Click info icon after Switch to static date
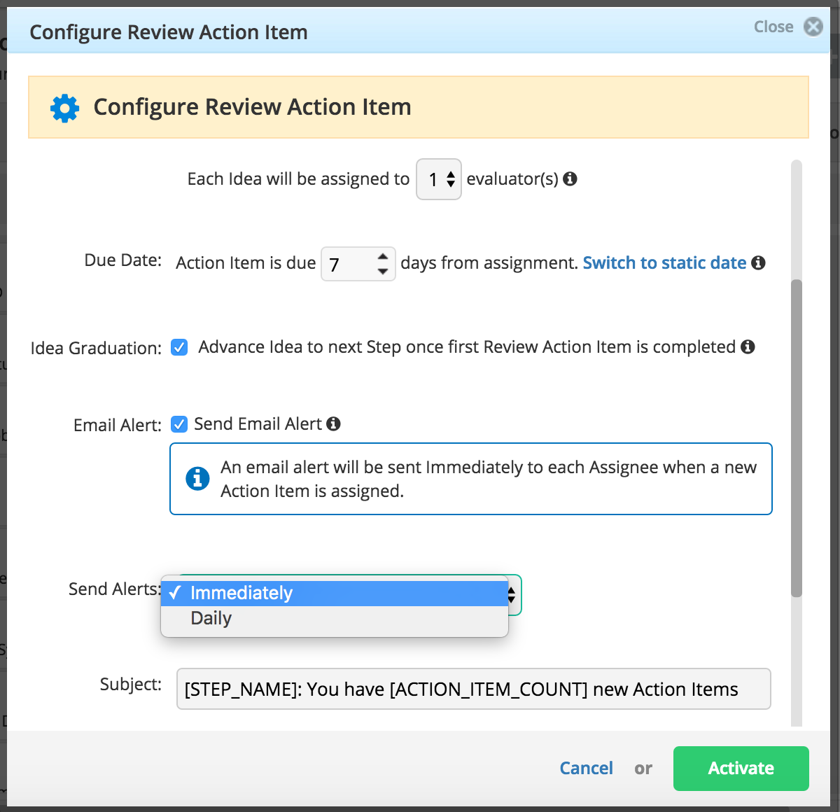Image resolution: width=840 pixels, height=812 pixels. 758,262
